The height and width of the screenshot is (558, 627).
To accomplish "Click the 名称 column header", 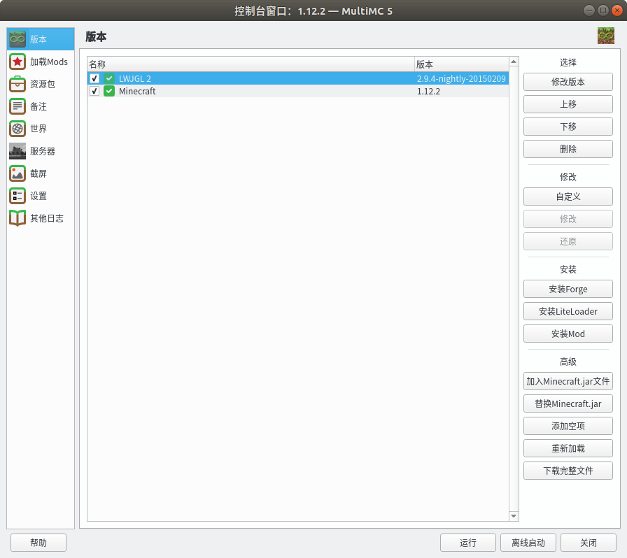I will pyautogui.click(x=251, y=64).
